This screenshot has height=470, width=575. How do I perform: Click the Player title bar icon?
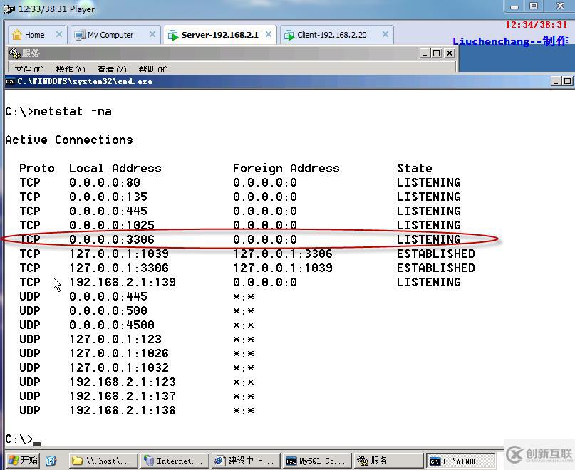coord(9,9)
